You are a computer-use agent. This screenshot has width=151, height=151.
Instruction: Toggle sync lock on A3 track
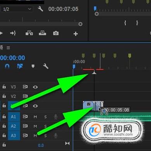click(x=25, y=136)
